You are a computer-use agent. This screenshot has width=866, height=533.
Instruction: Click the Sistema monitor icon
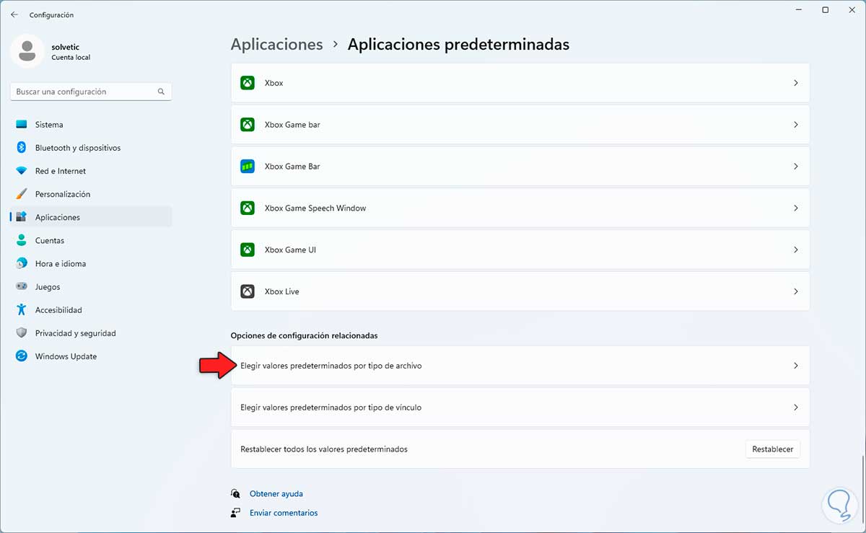point(22,125)
